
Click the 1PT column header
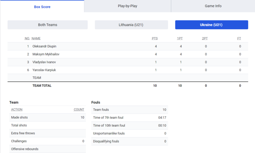point(180,38)
